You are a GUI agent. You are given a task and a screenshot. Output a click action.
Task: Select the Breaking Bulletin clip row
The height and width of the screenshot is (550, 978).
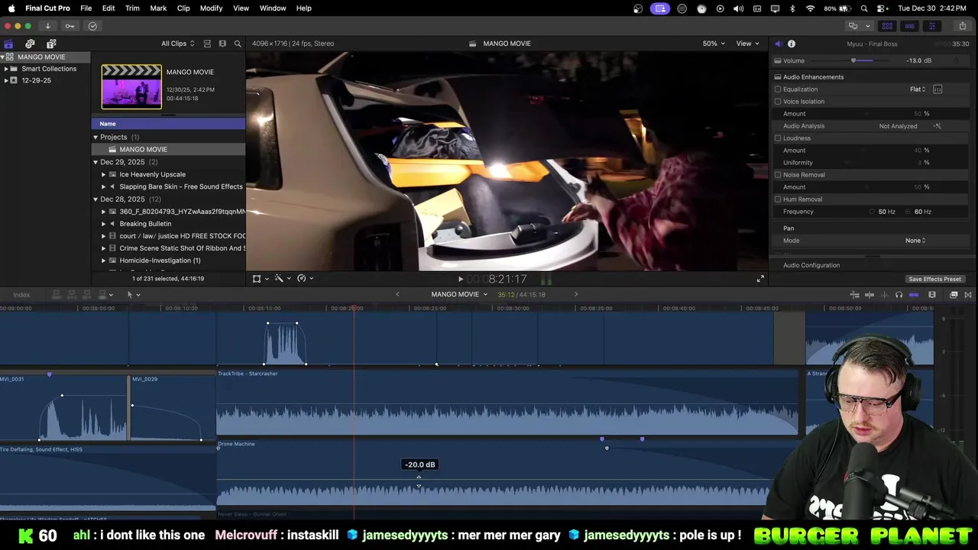tap(169, 224)
